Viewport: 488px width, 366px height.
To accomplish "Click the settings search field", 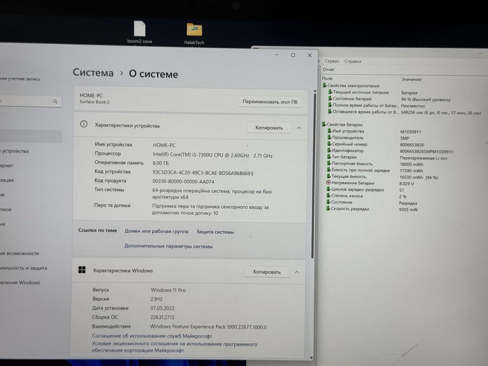I will pos(30,101).
